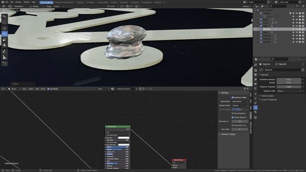Toggle Subsurface Translucency checkbox
Viewport: 306px width, 172px height.
232,125
